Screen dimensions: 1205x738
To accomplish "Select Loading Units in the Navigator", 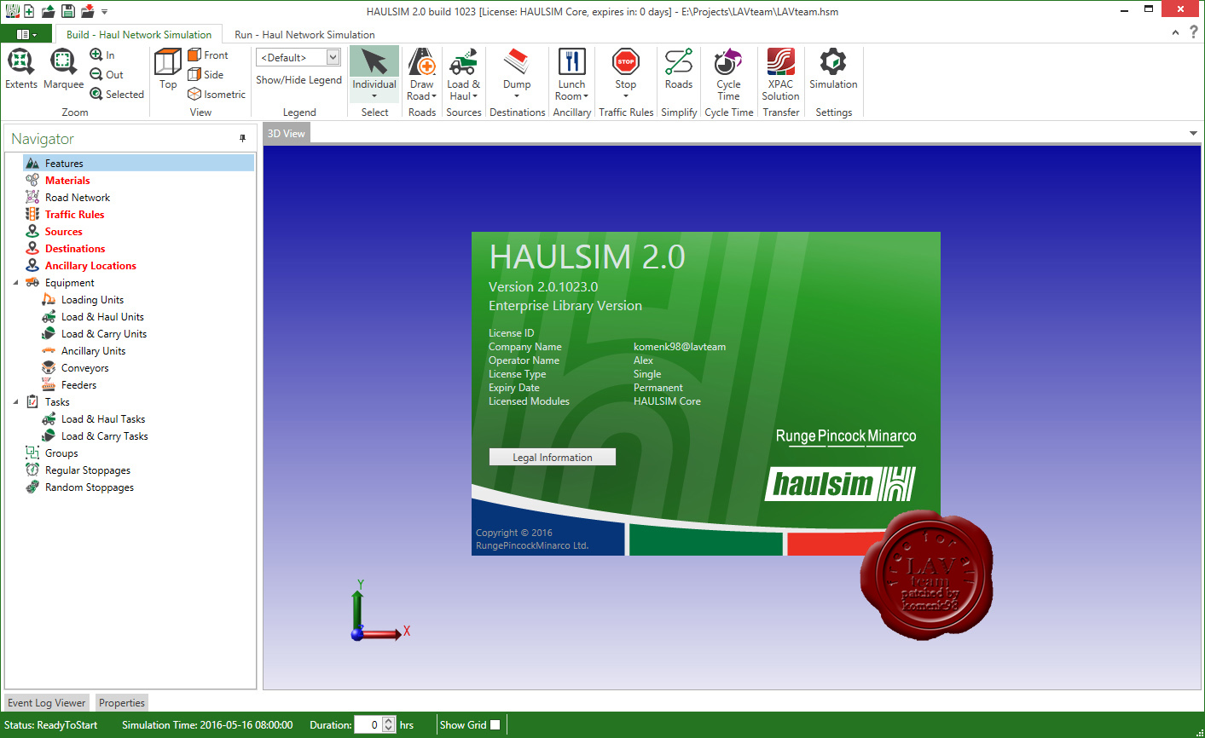I will (x=92, y=299).
